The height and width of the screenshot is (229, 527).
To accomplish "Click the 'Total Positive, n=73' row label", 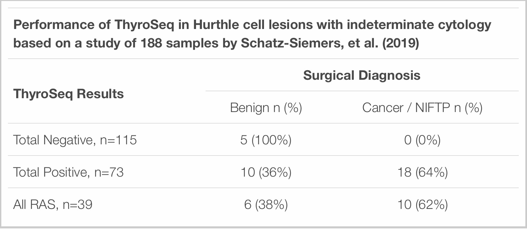I will [x=68, y=172].
